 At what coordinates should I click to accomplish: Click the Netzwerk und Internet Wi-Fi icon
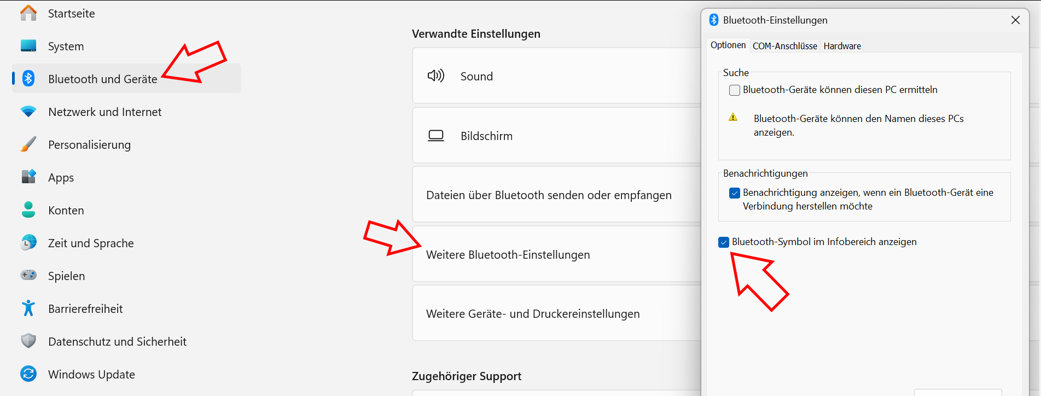pos(28,112)
